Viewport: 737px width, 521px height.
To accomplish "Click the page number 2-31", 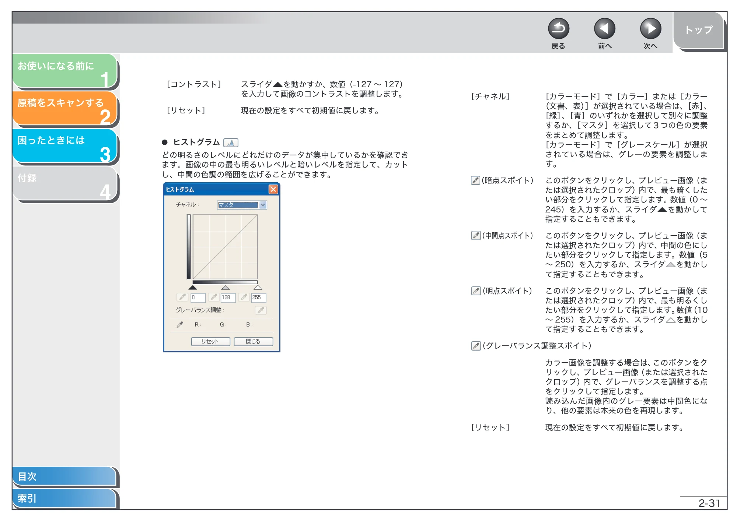I will coord(709,503).
